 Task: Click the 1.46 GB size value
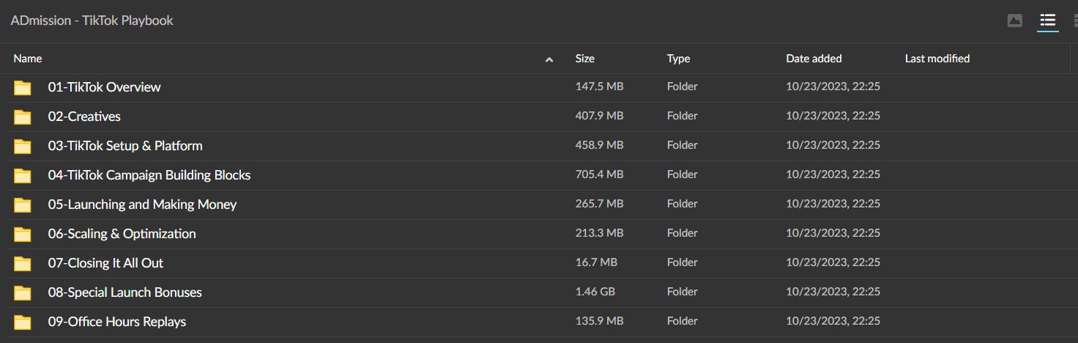pos(595,292)
